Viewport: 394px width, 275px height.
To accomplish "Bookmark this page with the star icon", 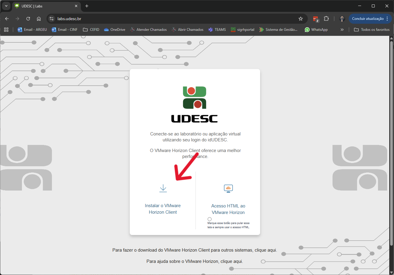I will coord(301,19).
